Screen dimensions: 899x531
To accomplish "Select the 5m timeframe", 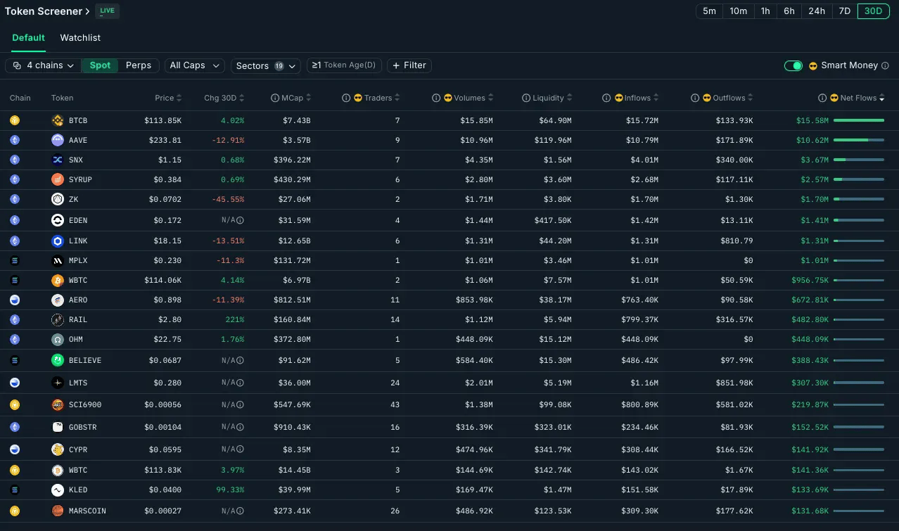I will click(709, 11).
